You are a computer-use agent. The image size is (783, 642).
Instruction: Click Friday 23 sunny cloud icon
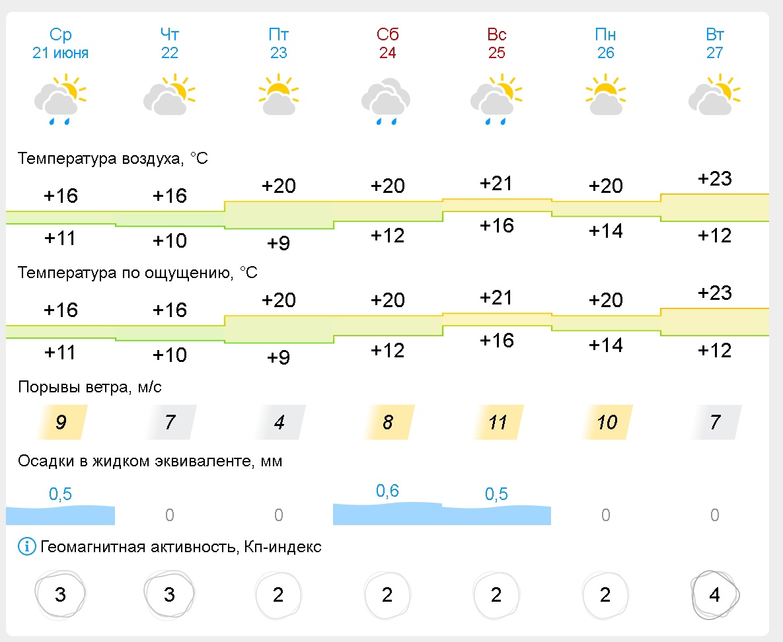(x=279, y=94)
